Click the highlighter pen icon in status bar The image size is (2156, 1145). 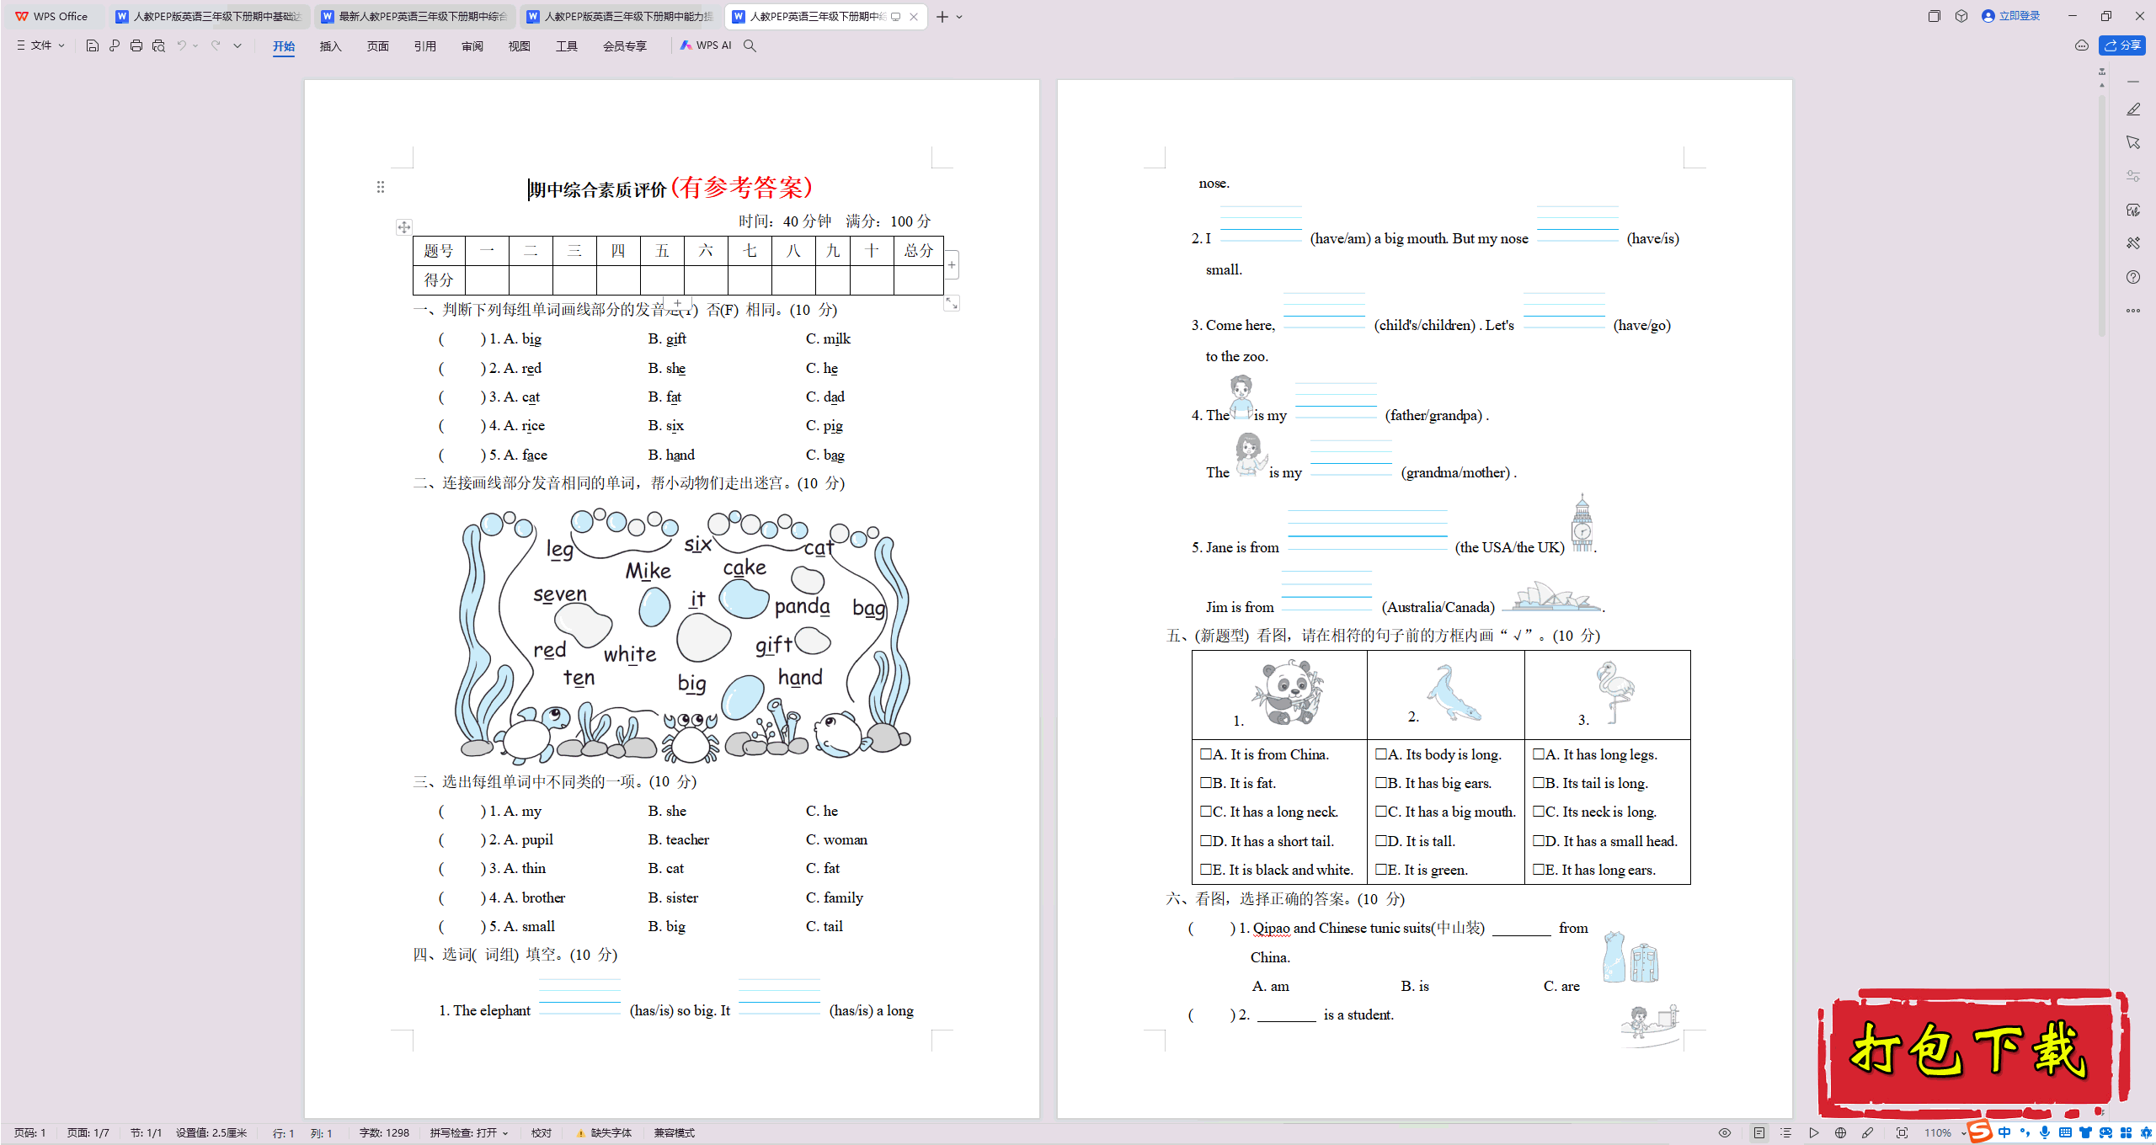[x=1867, y=1133]
